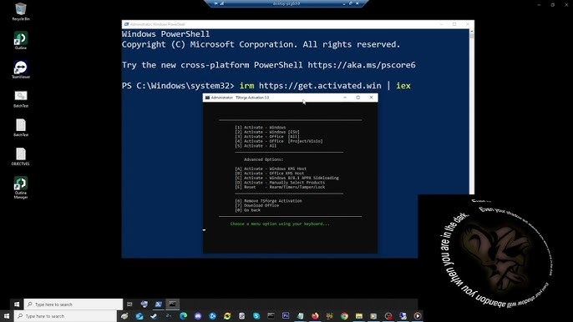Click the '[6] Remove TSforge Activation' line

point(268,201)
